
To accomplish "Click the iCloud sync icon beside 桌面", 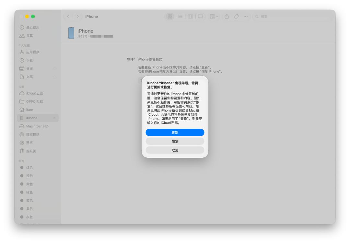I will (54, 69).
